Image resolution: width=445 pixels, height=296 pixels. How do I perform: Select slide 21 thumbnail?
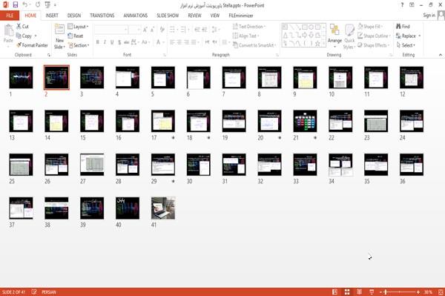305,121
